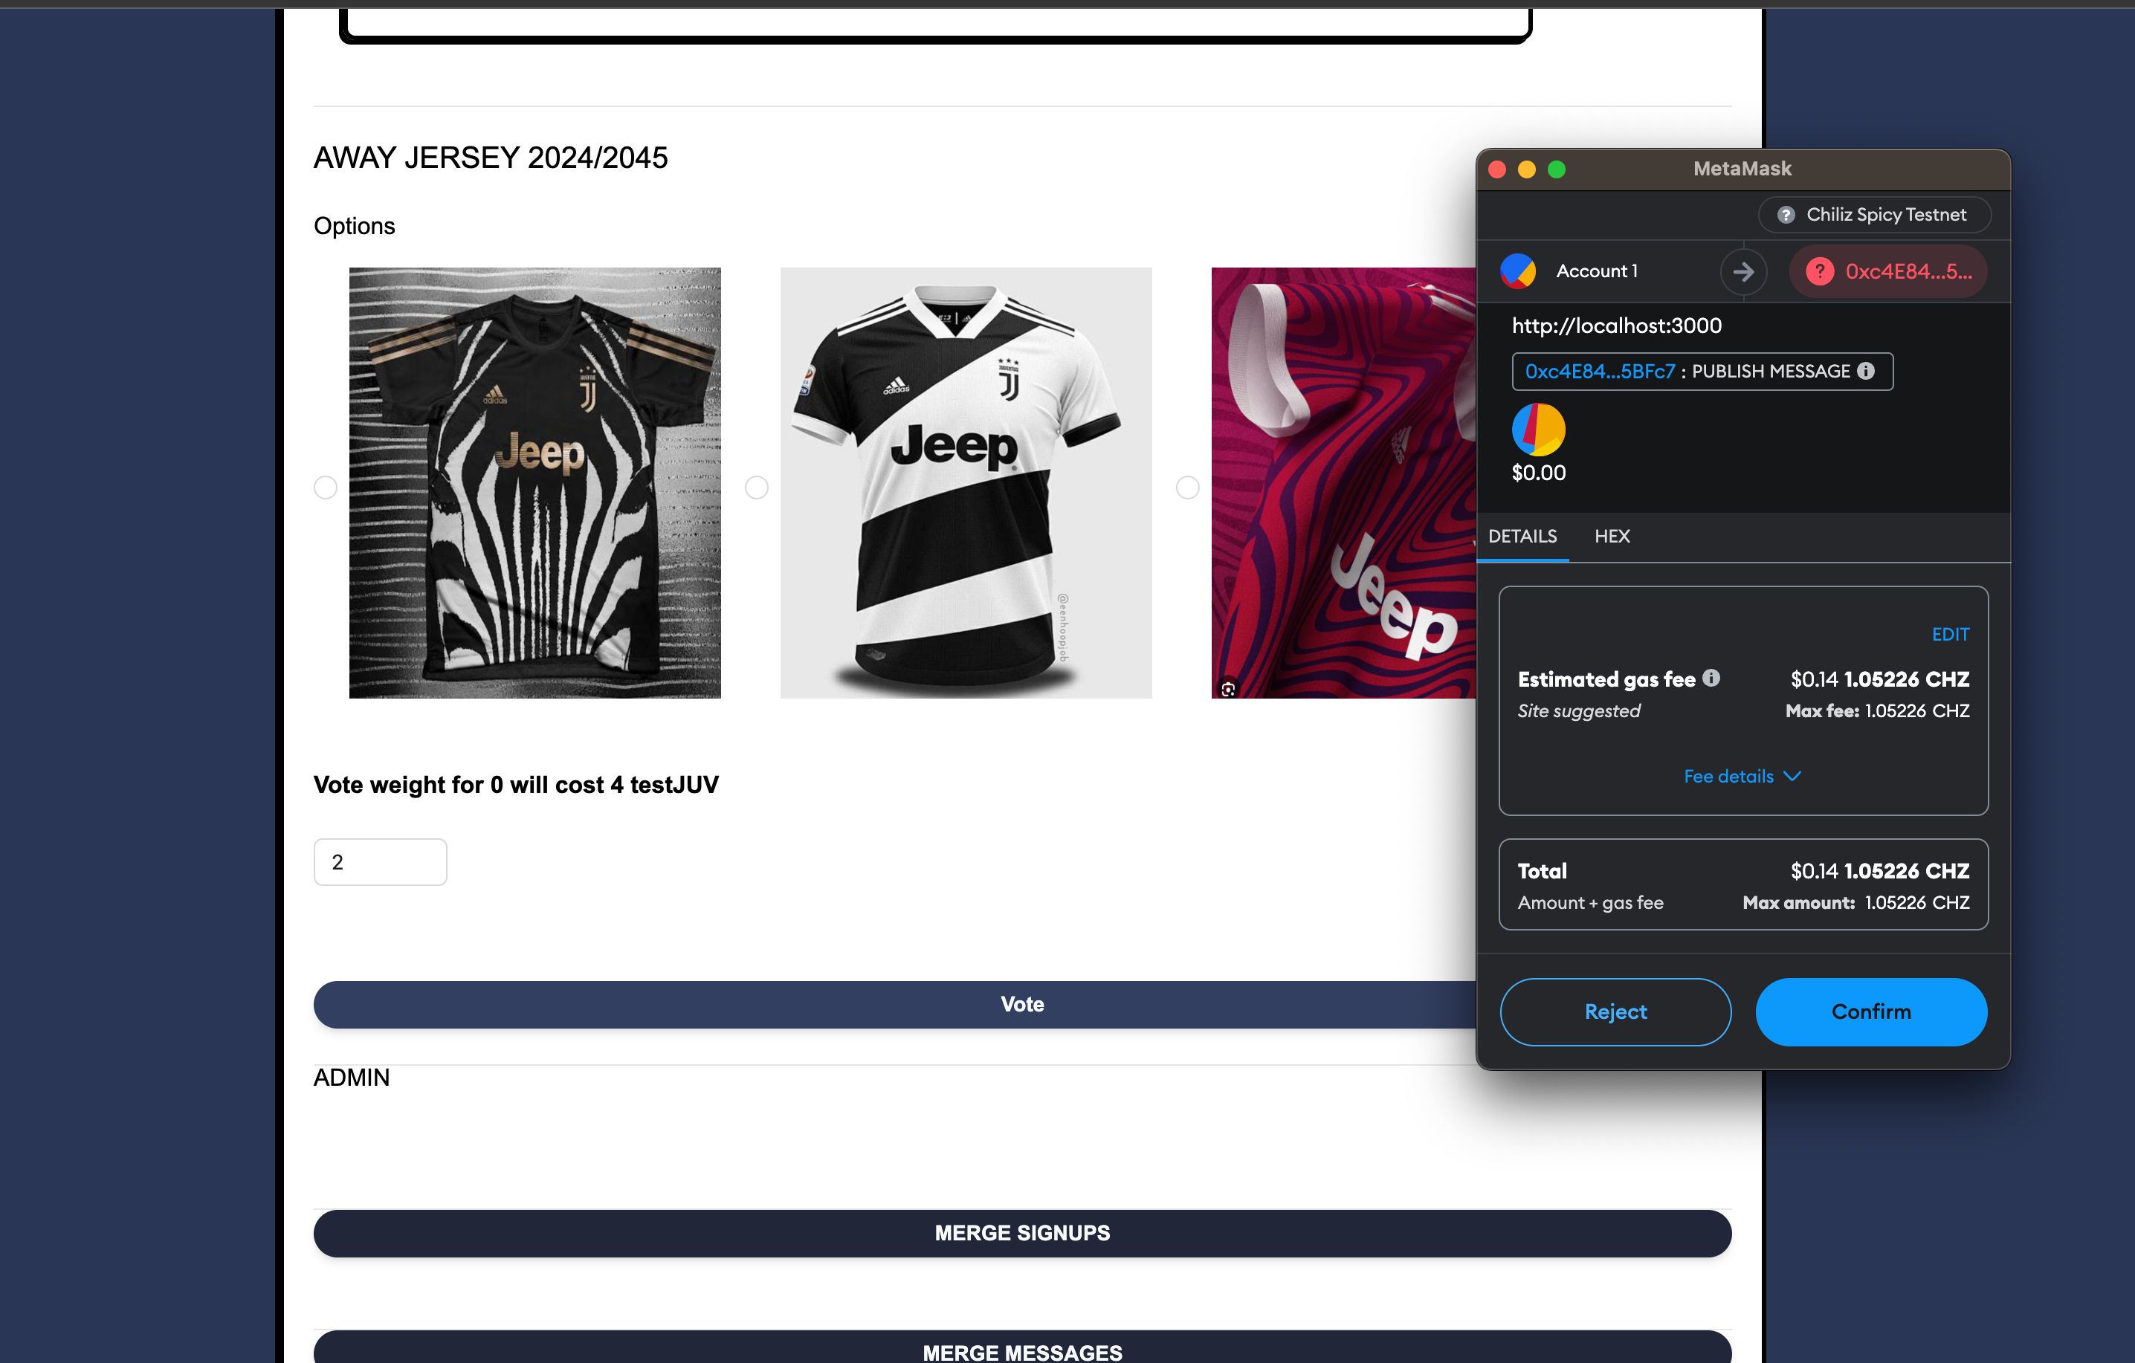The height and width of the screenshot is (1363, 2135).
Task: Click the Chiliz Spicy Testnet network icon
Action: [x=1785, y=215]
